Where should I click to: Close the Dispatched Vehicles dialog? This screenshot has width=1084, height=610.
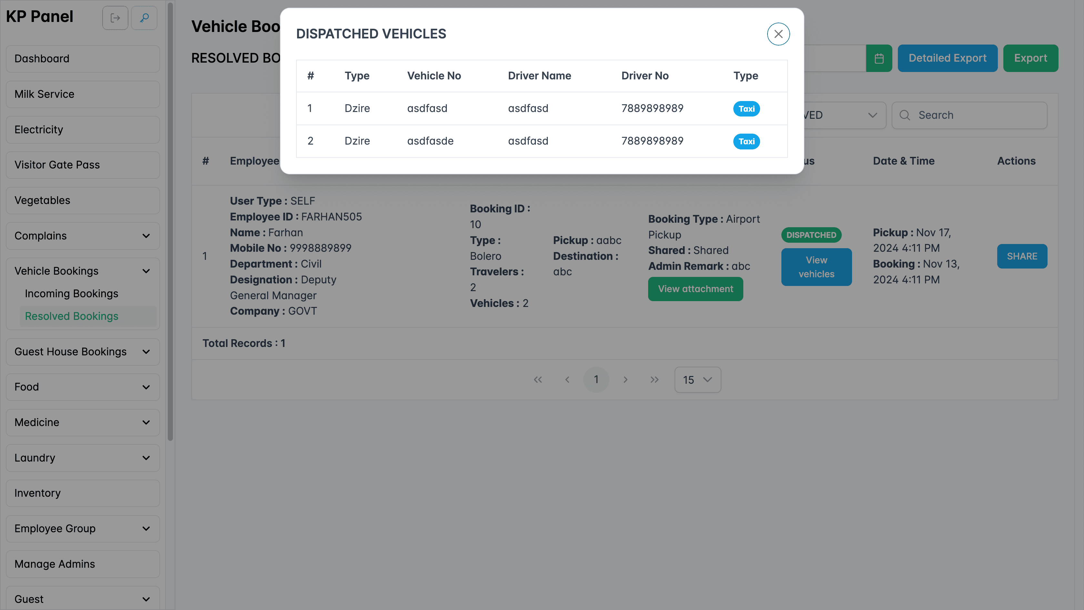[x=778, y=34]
